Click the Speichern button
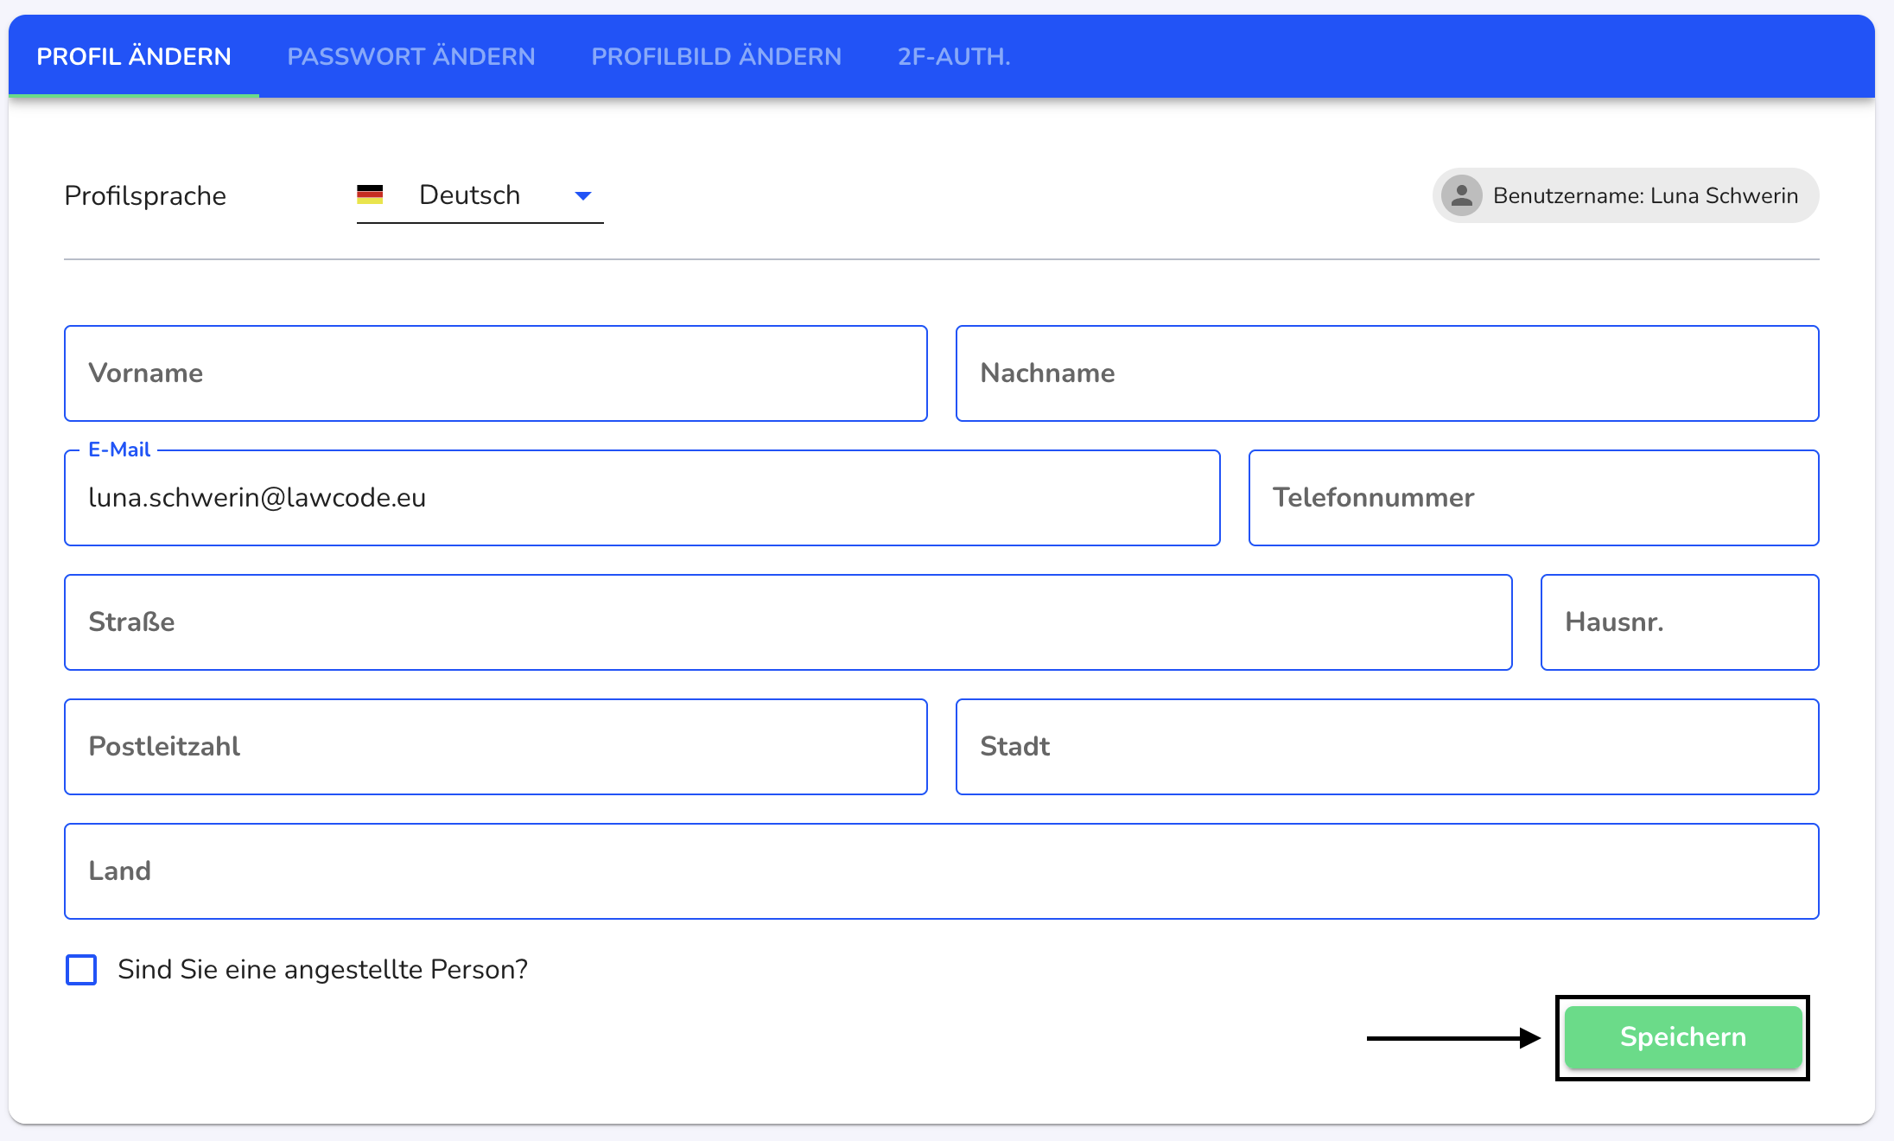 (1682, 1037)
